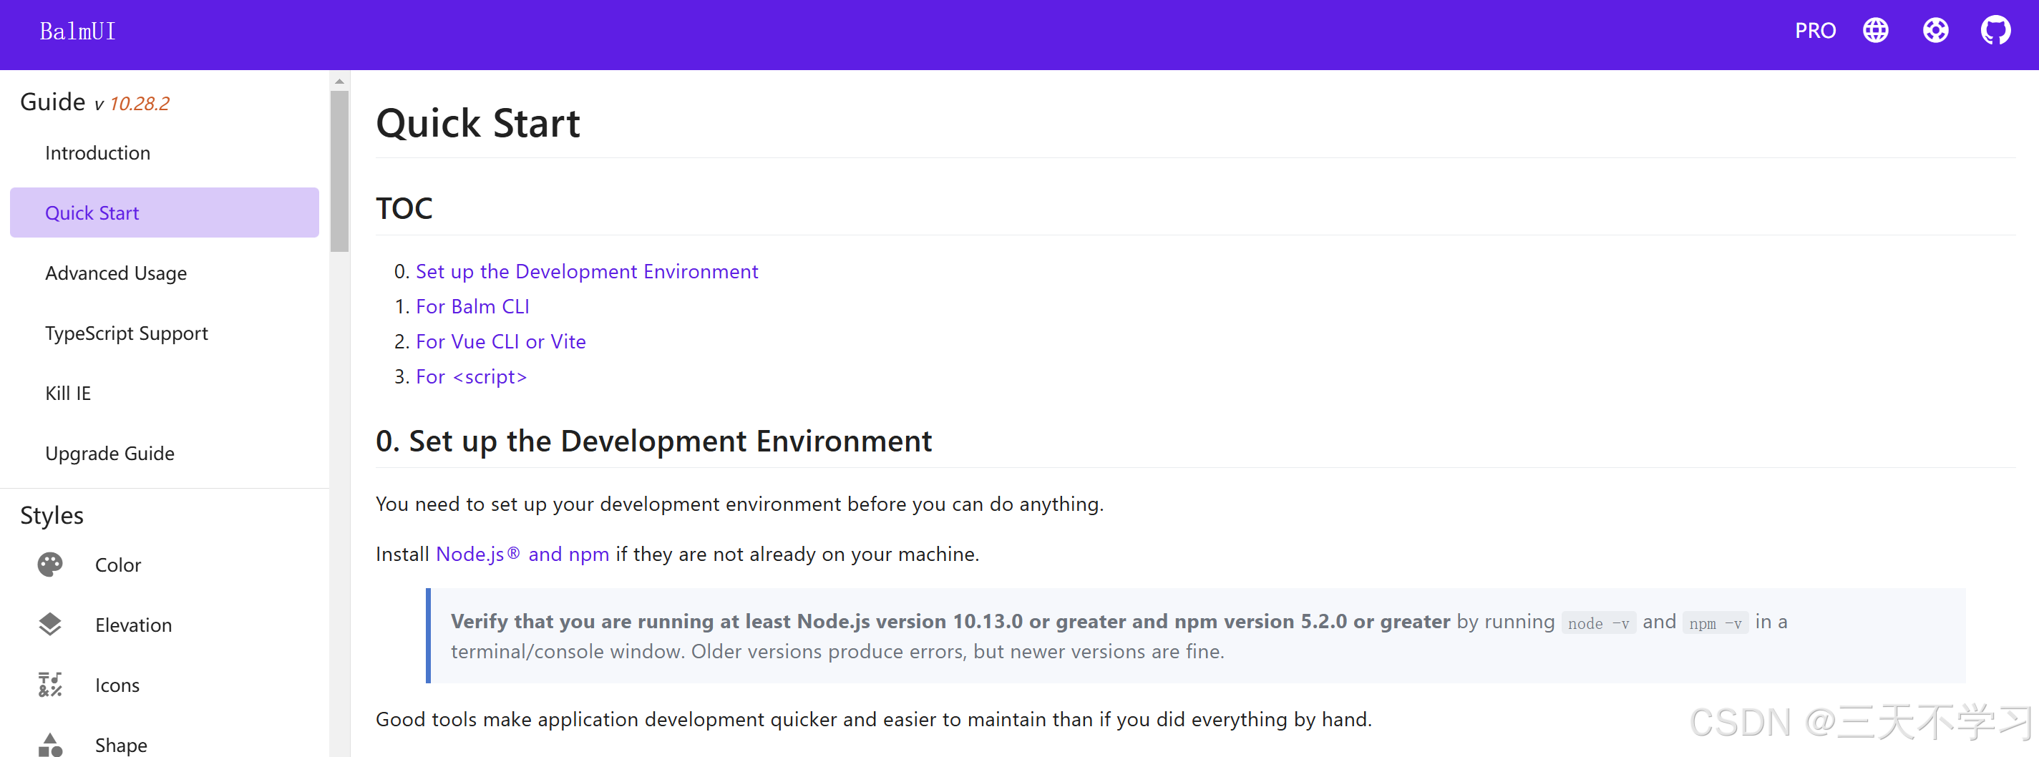Image resolution: width=2039 pixels, height=757 pixels.
Task: Open the PRO link in header
Action: tap(1814, 31)
